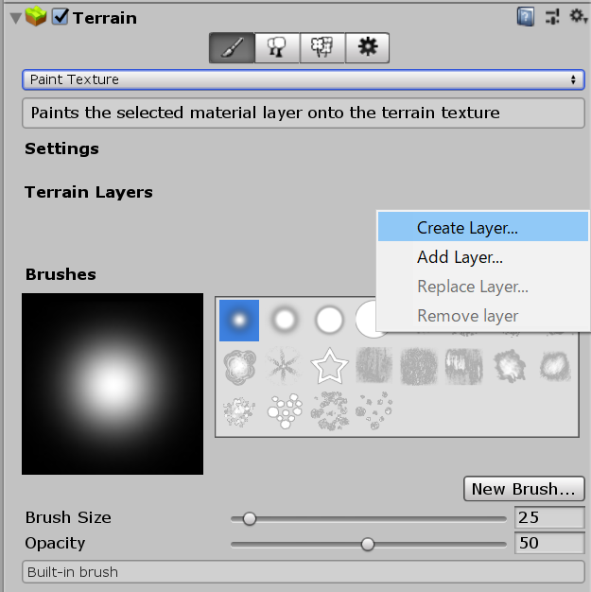591x592 pixels.
Task: Click the Terrain component icon cube
Action: click(x=35, y=17)
